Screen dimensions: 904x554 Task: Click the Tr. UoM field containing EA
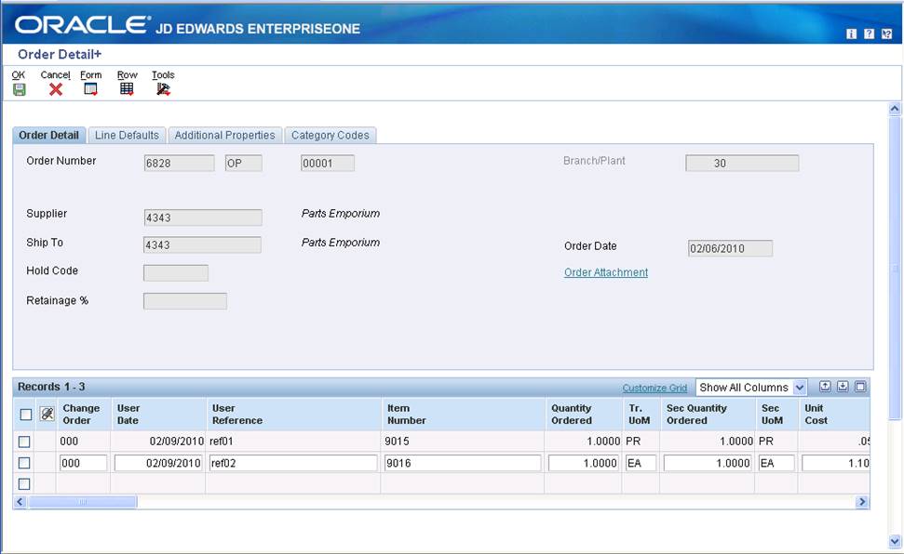click(x=641, y=463)
